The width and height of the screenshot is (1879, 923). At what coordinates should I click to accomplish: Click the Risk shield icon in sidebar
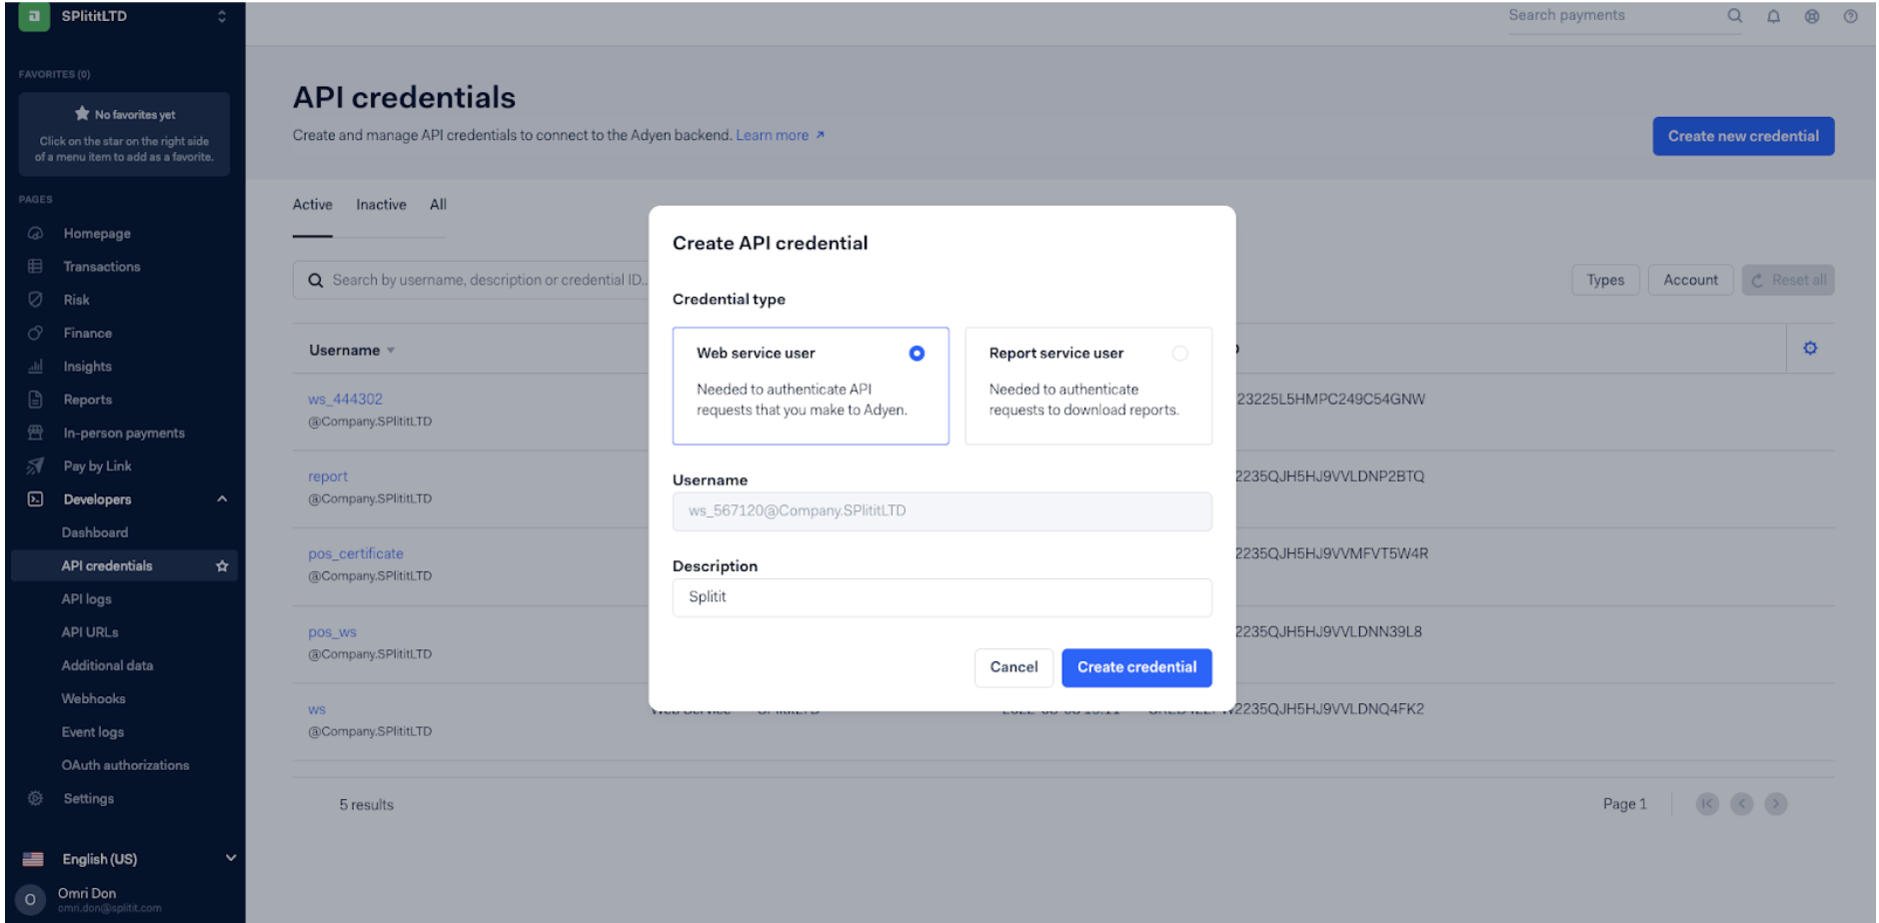point(35,300)
